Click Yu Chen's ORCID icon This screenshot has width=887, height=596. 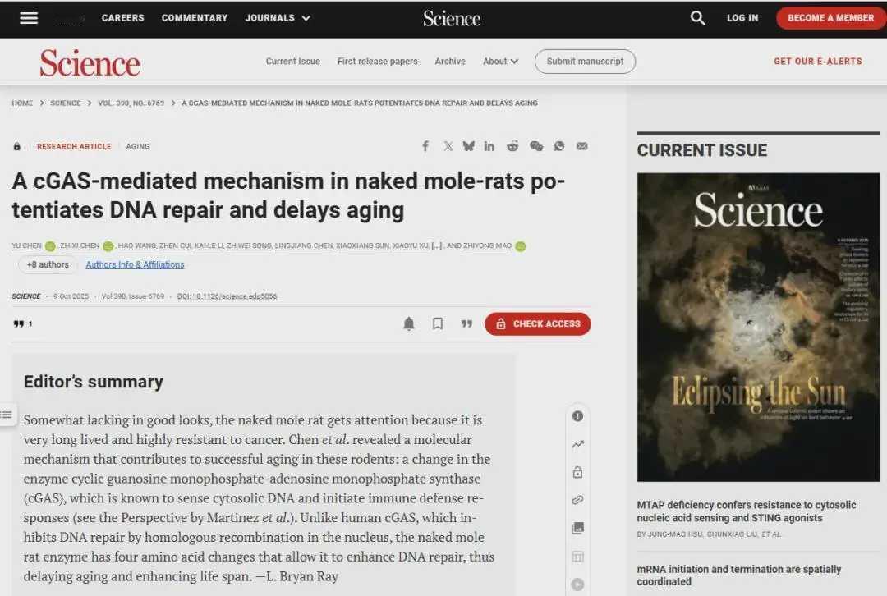pyautogui.click(x=50, y=246)
